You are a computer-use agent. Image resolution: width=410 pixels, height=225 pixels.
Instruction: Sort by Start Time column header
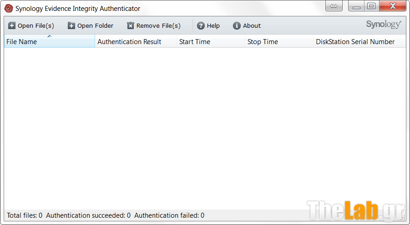(x=211, y=42)
